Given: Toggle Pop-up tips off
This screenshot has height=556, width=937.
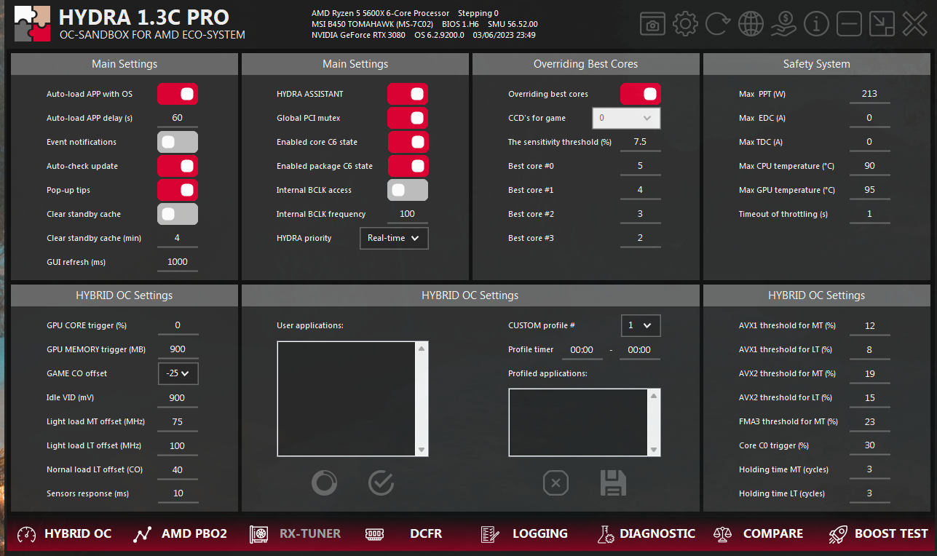Looking at the screenshot, I should pos(178,190).
